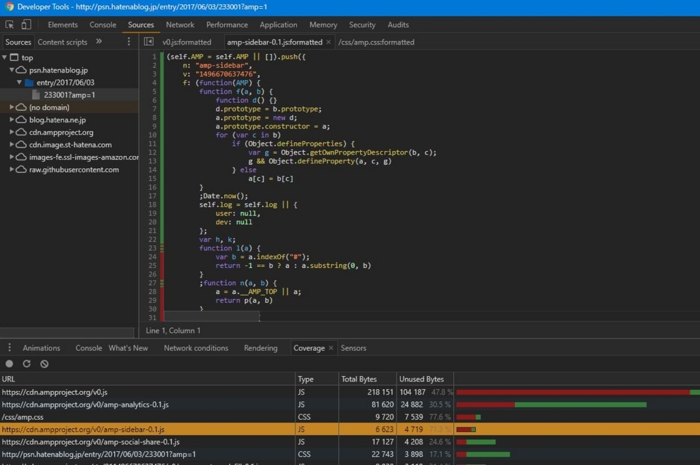Close the amp-sidebar-0.1.js:formatted file tab
Image resolution: width=700 pixels, height=465 pixels.
(329, 42)
